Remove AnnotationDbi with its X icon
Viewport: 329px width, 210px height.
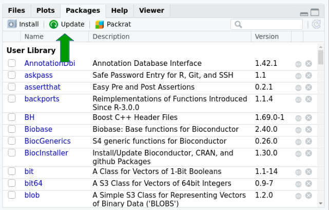[308, 63]
